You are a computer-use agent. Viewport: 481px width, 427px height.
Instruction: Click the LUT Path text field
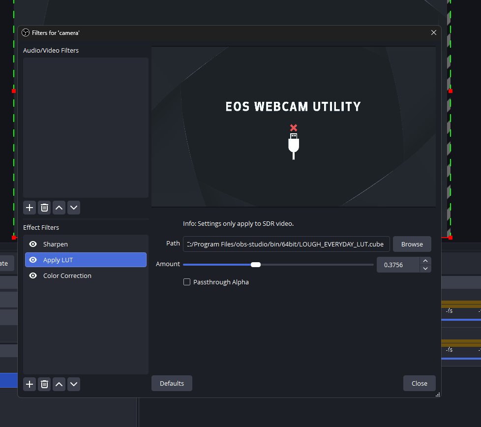pos(286,244)
